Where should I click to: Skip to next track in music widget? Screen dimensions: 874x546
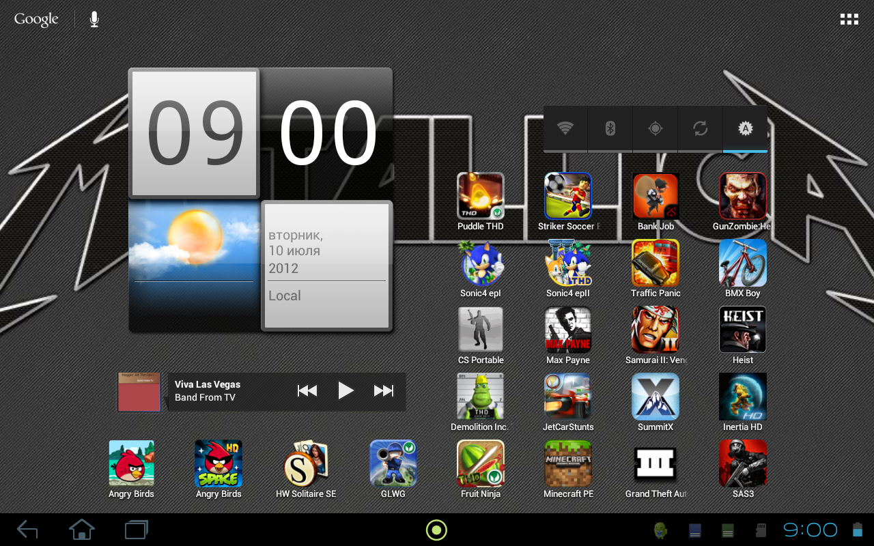pos(384,391)
